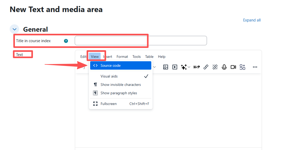Click the Insert link icon
The width and height of the screenshot is (283, 150).
coord(206,67)
